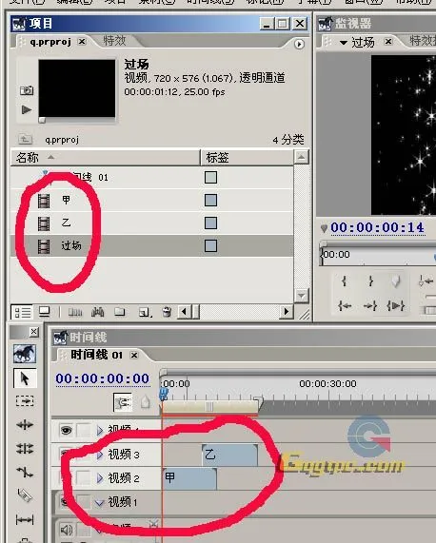Toggle lock box of 视频 4 track
Viewport: 436px width, 543px height.
click(84, 430)
